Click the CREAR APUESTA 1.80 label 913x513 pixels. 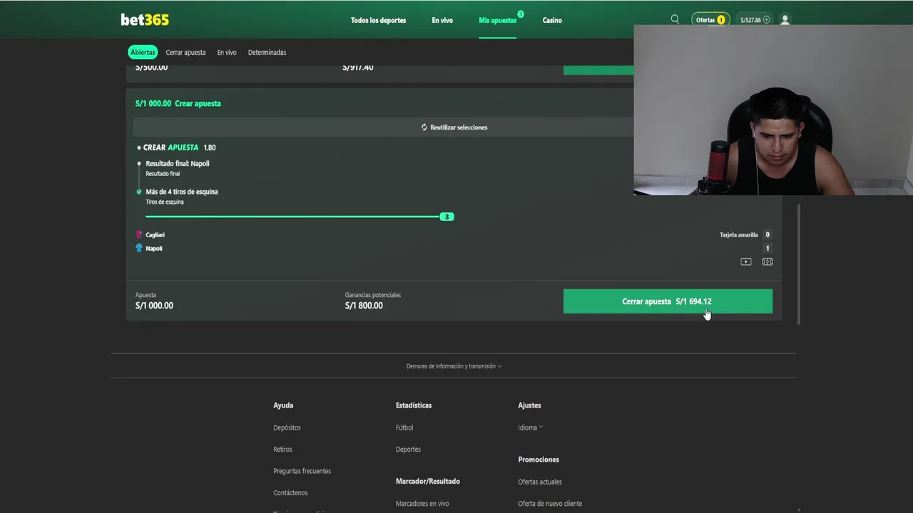pos(179,147)
